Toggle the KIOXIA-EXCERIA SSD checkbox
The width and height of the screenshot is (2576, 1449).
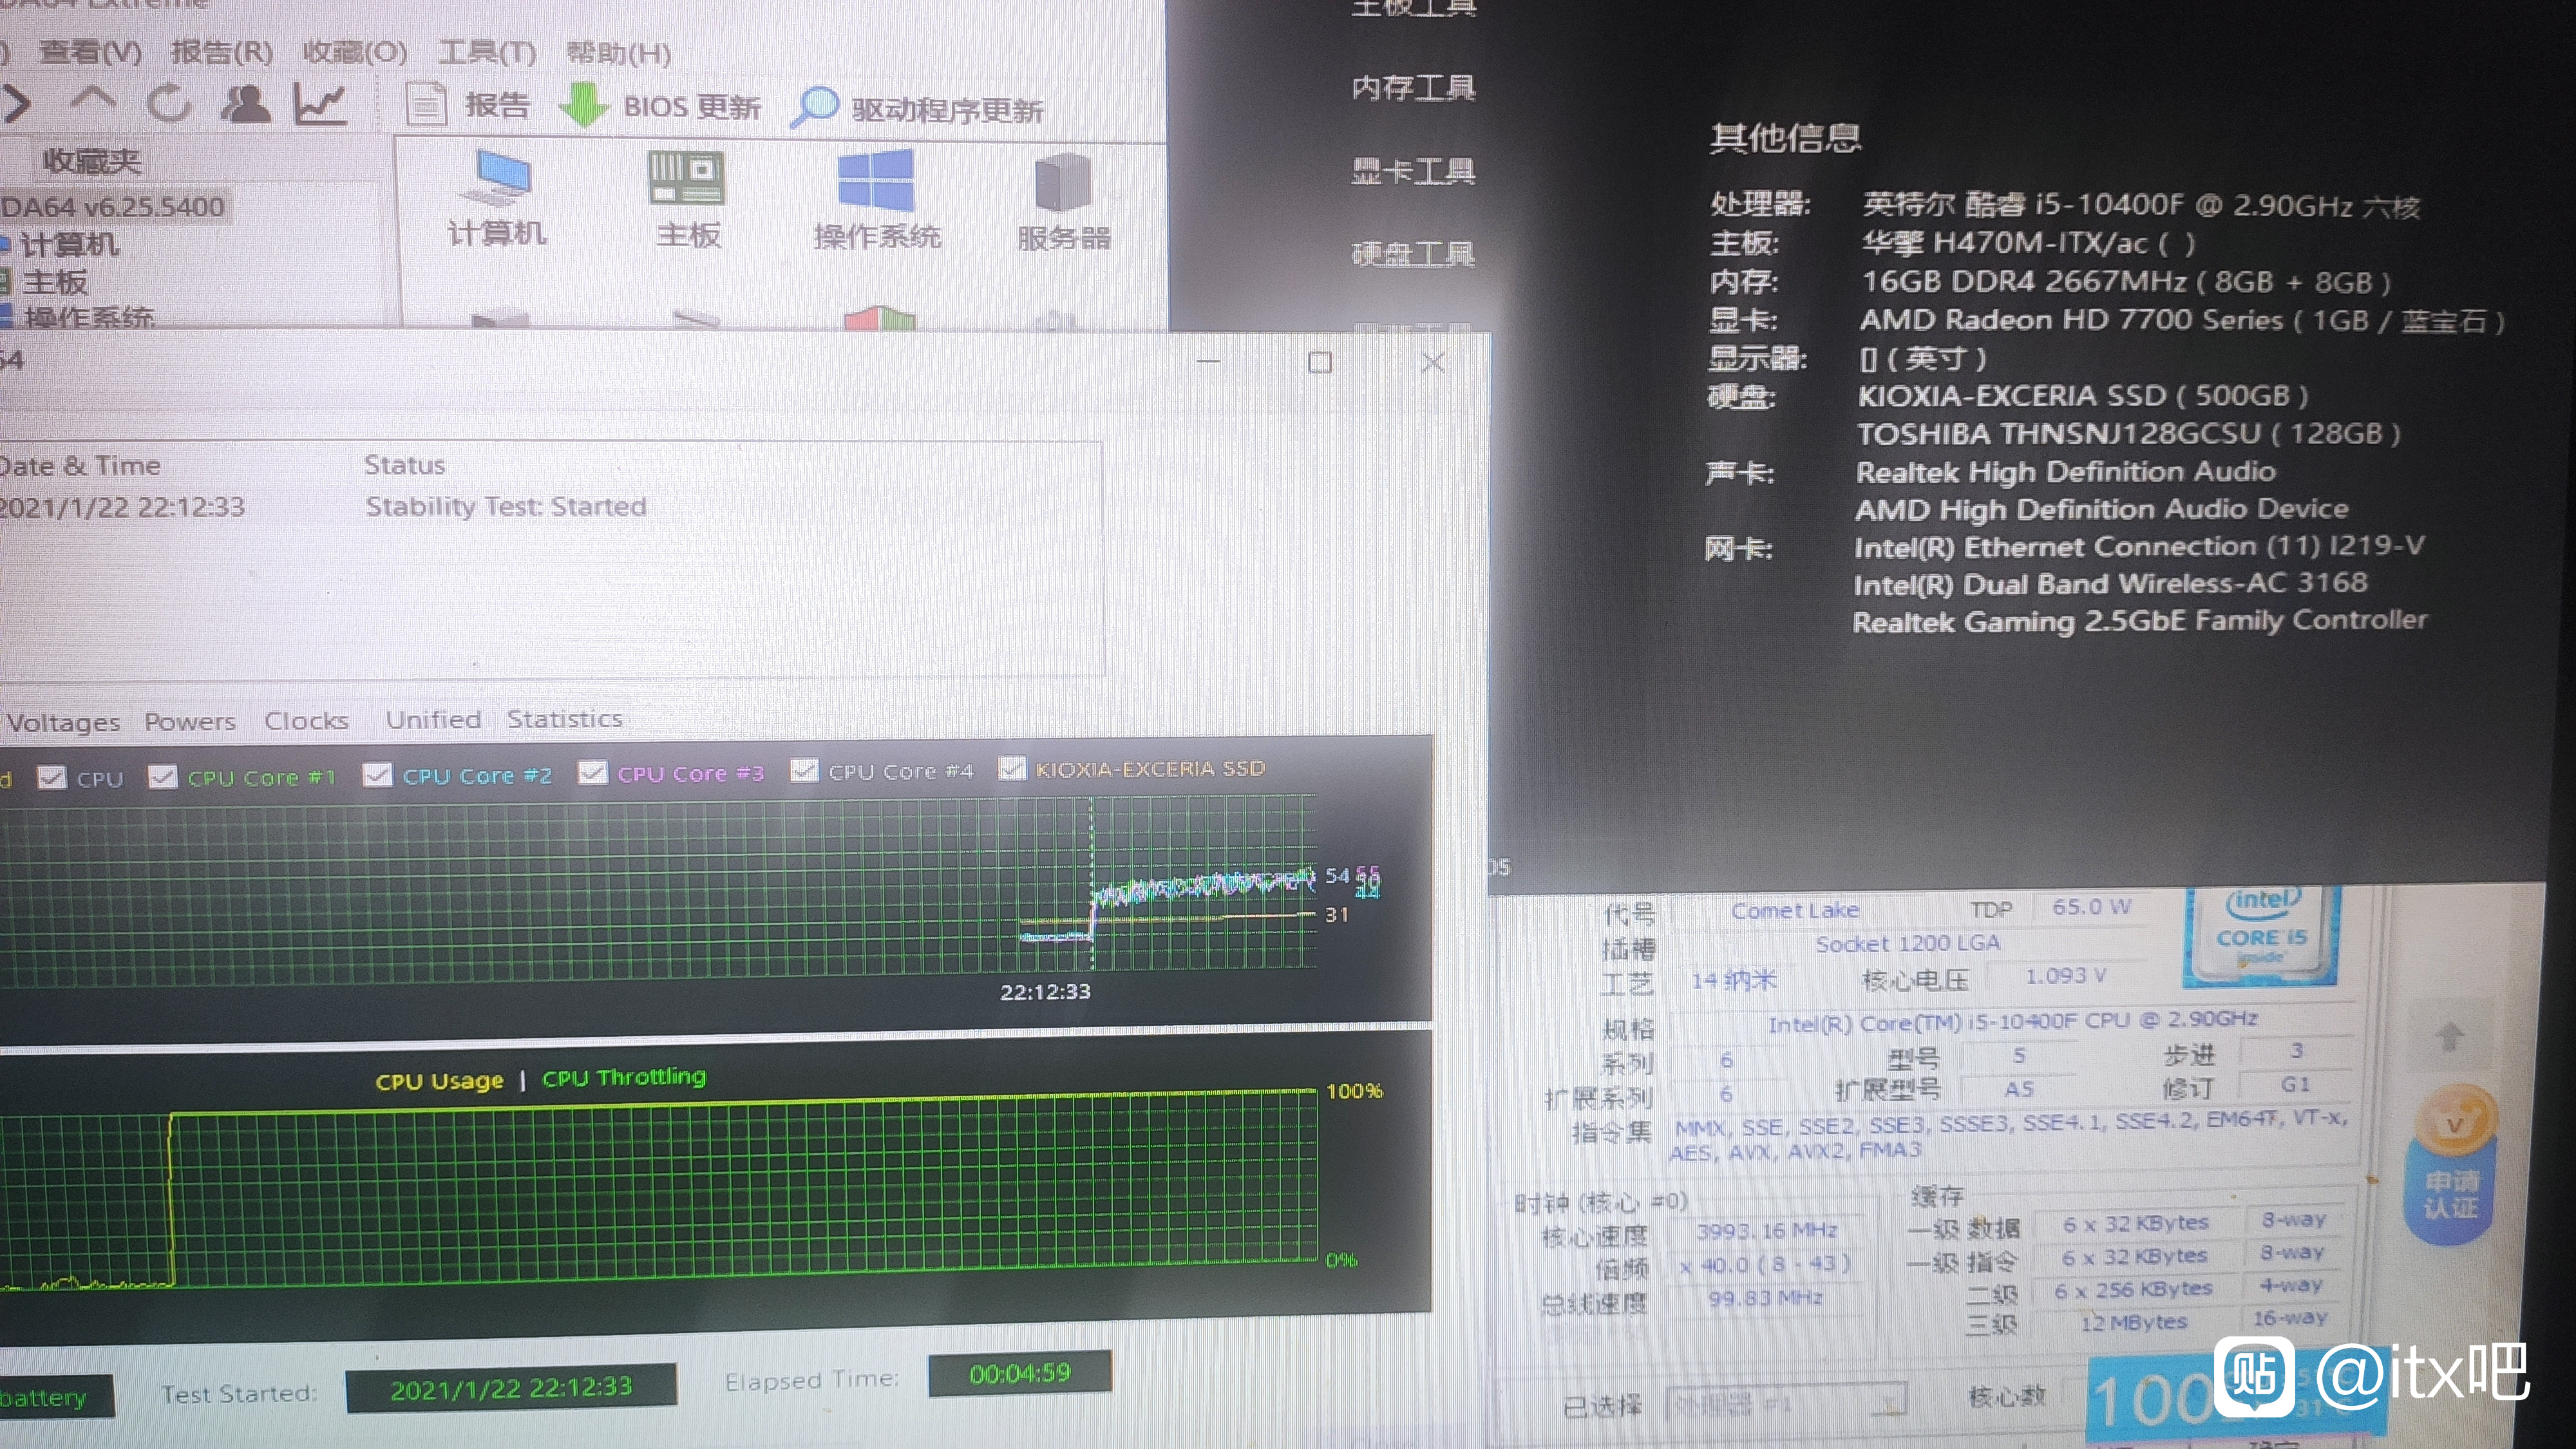coord(1012,768)
